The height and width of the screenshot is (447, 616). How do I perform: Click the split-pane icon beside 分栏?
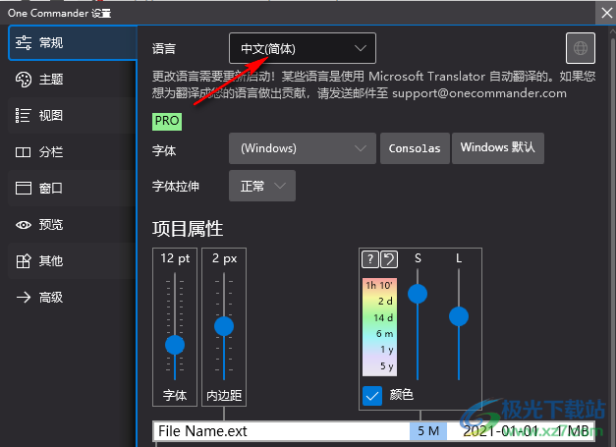point(24,152)
